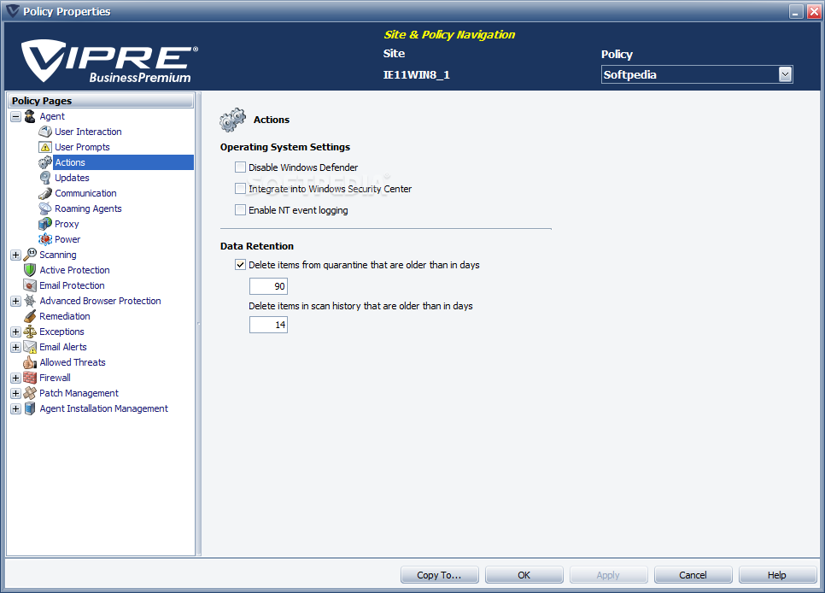825x593 pixels.
Task: Expand the Scanning tree node
Action: coord(15,255)
